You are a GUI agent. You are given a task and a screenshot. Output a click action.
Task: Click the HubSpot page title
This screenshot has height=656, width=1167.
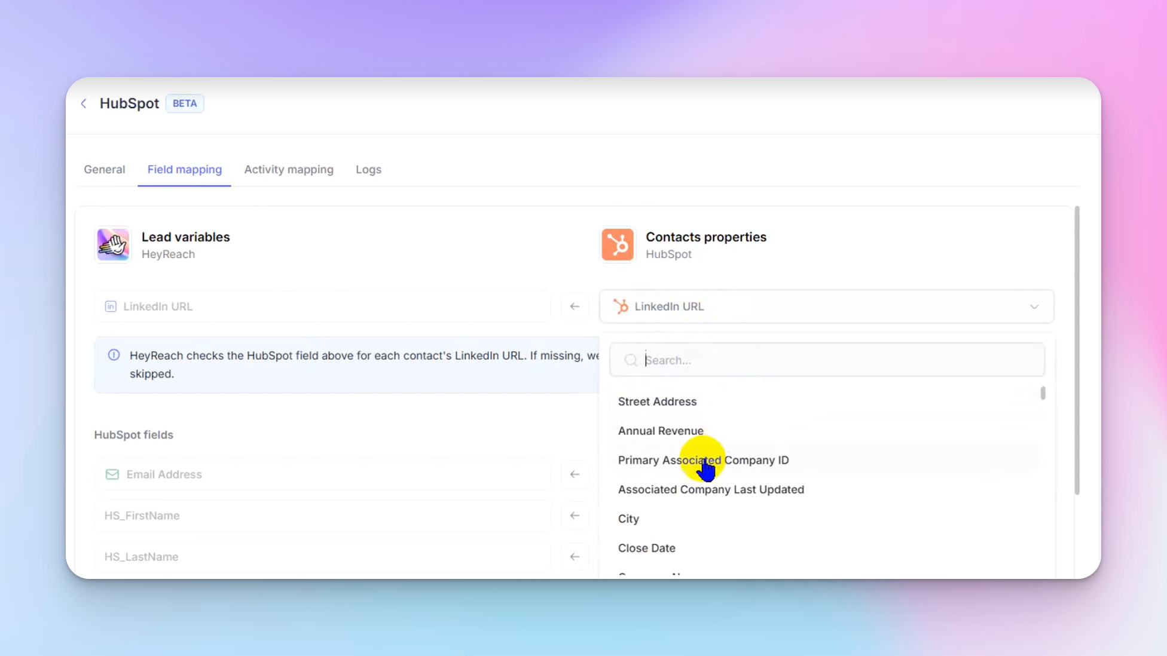pos(129,103)
